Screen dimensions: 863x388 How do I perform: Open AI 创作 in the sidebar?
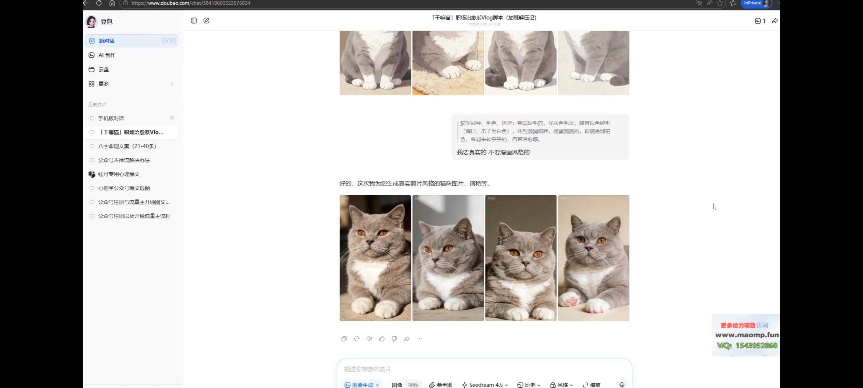click(131, 55)
